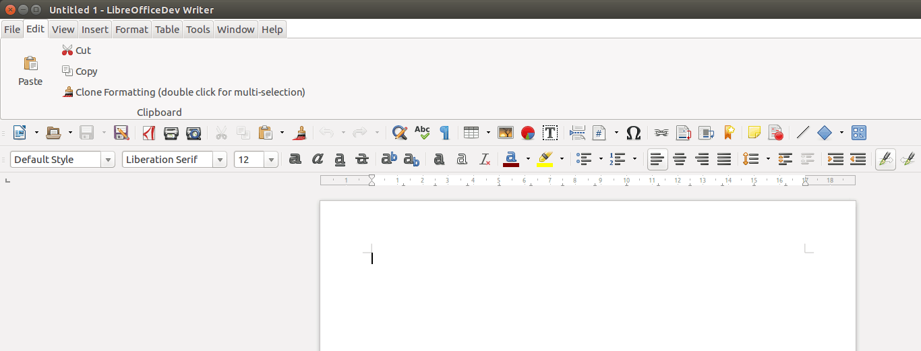921x351 pixels.
Task: Toggle Italic formatting
Action: [x=318, y=160]
